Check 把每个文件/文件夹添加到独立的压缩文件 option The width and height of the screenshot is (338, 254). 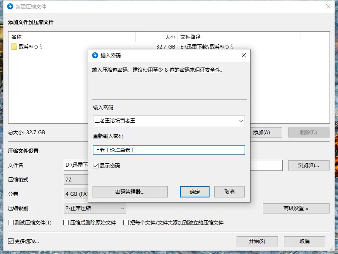coord(126,223)
